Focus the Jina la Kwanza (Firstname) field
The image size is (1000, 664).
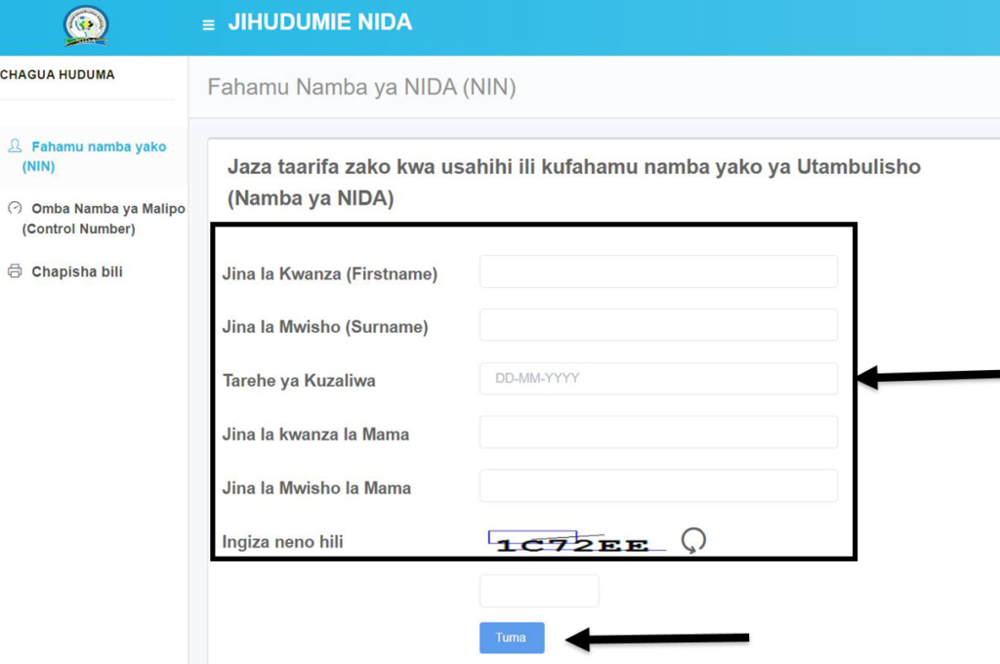click(658, 271)
